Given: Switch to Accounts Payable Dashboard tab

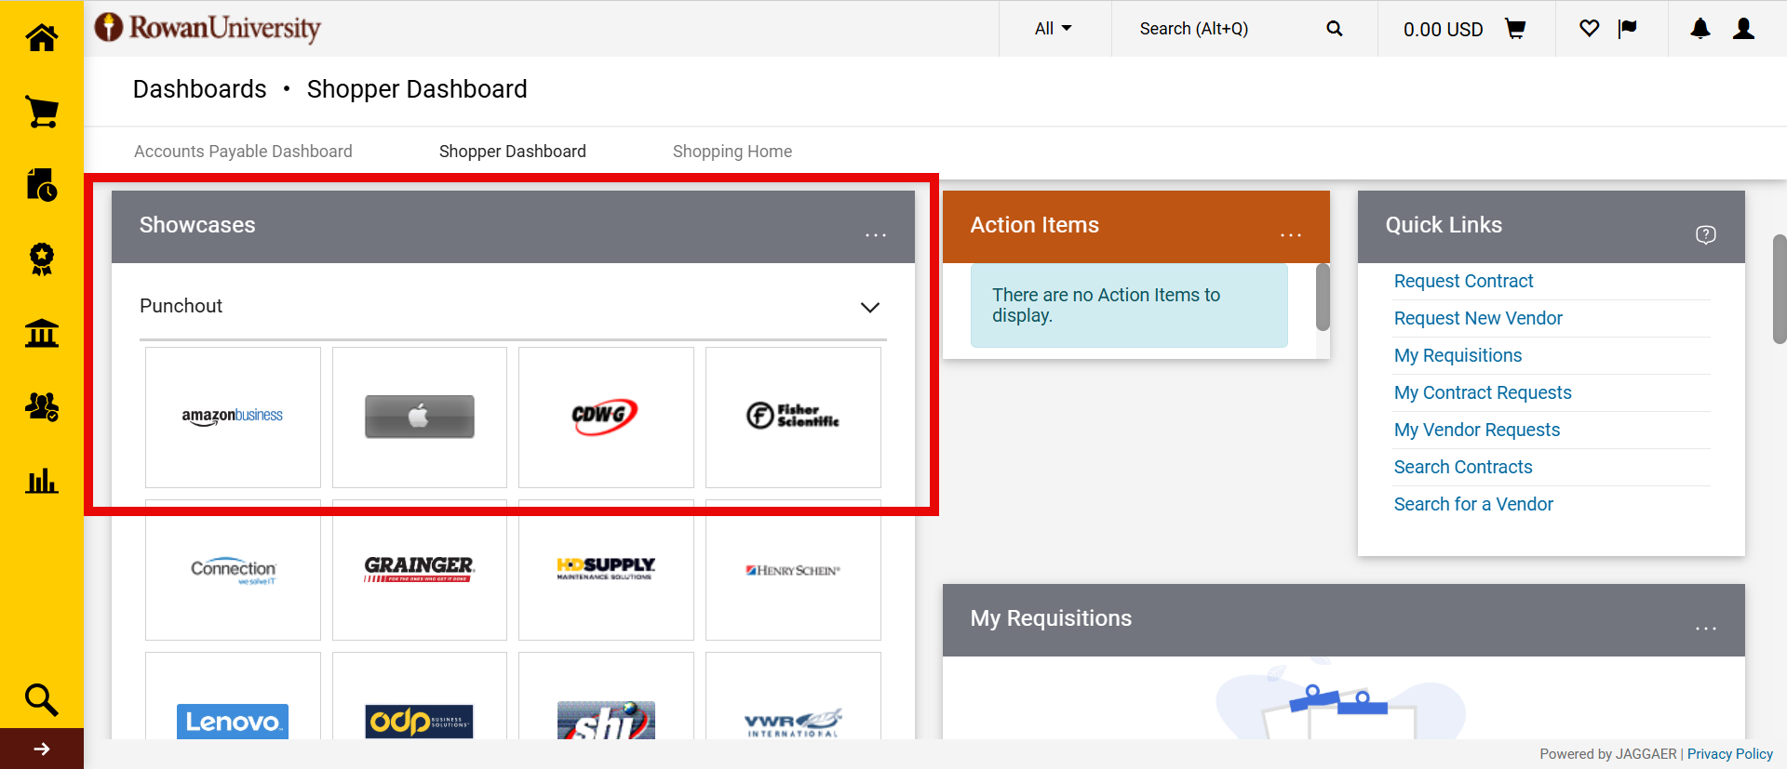Looking at the screenshot, I should click(243, 152).
